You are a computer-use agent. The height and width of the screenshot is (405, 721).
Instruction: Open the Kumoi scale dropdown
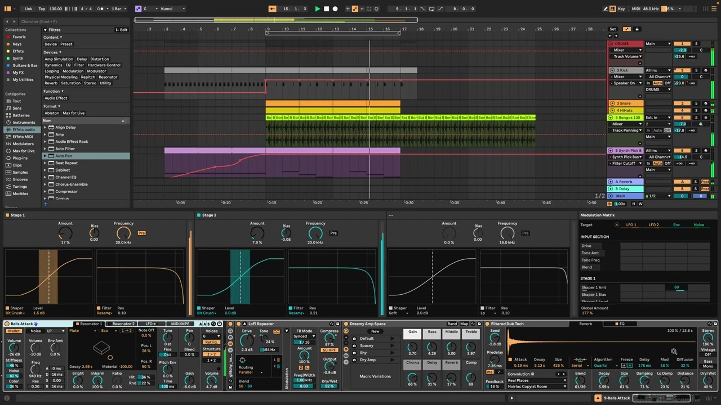(172, 9)
